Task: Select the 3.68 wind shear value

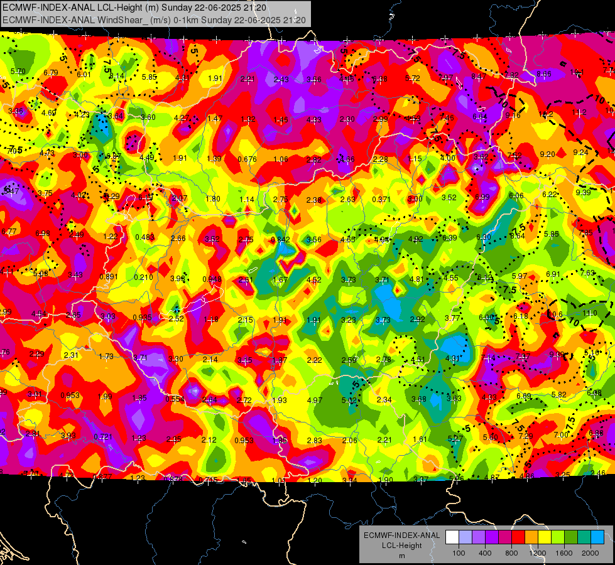Action: (x=419, y=399)
